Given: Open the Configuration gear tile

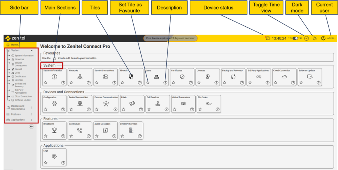Looking at the screenshot, I should 54,104.
